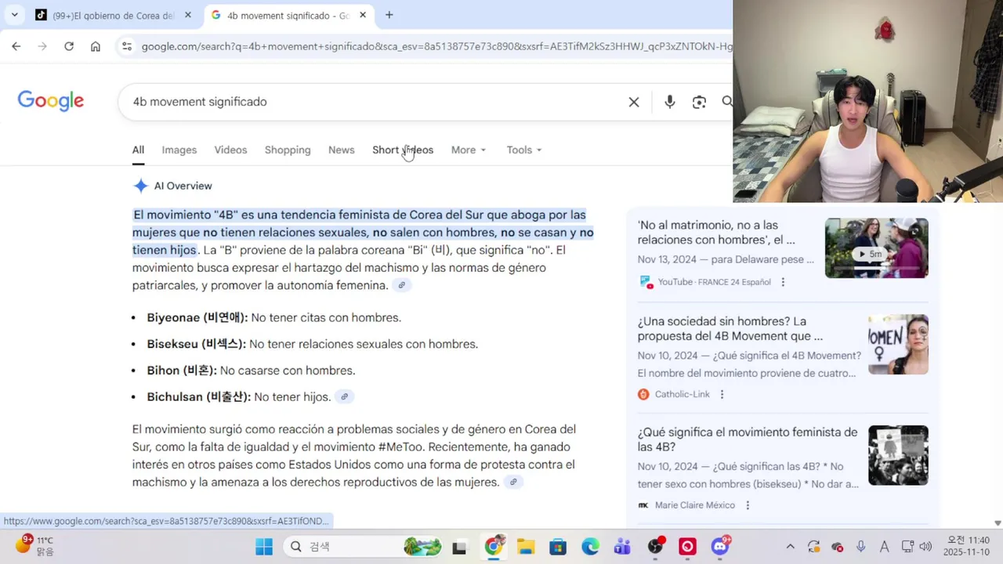Go back with the browser back arrow

16,46
